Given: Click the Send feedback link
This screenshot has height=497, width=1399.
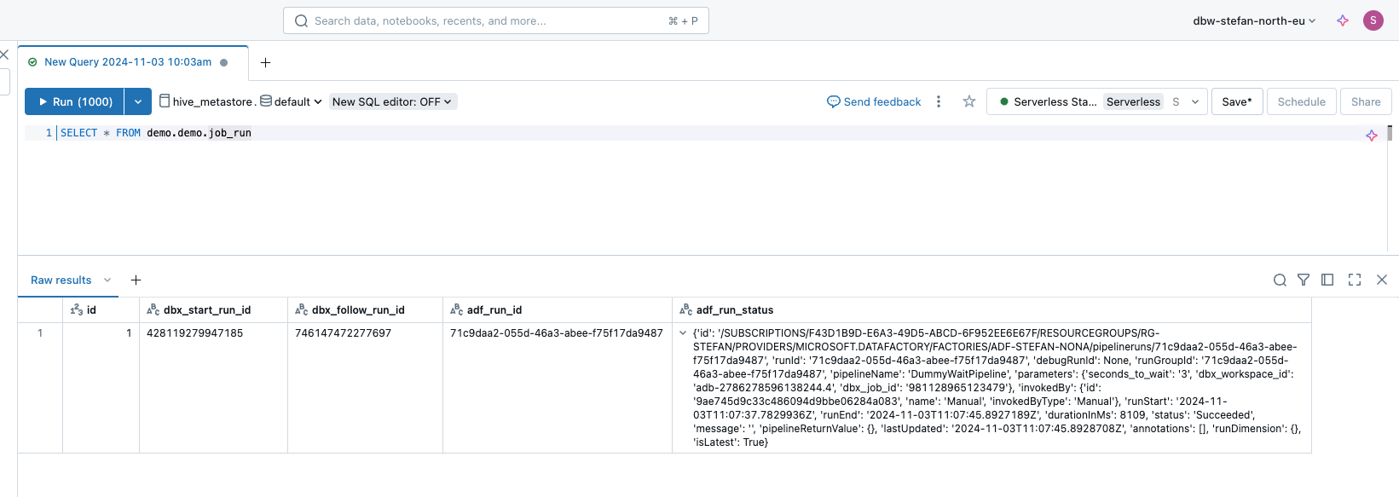Looking at the screenshot, I should 874,101.
